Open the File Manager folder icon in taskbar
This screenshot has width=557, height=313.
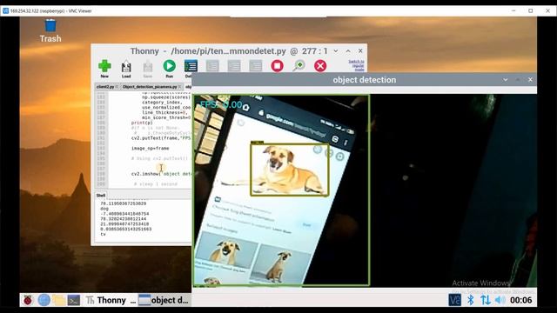(59, 300)
